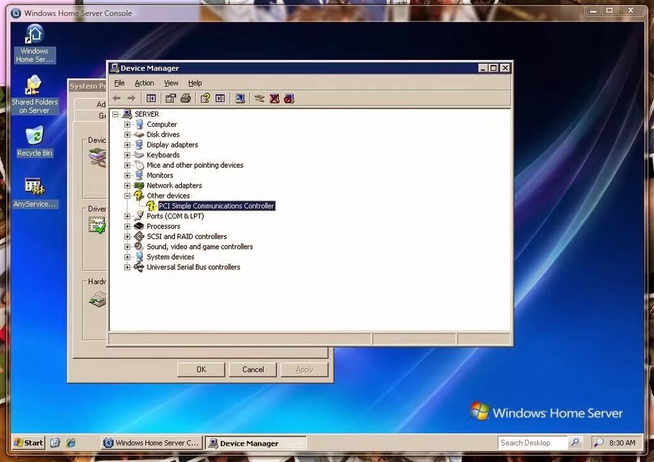Click the Disable device toolbar icon
This screenshot has width=654, height=462.
coord(289,98)
